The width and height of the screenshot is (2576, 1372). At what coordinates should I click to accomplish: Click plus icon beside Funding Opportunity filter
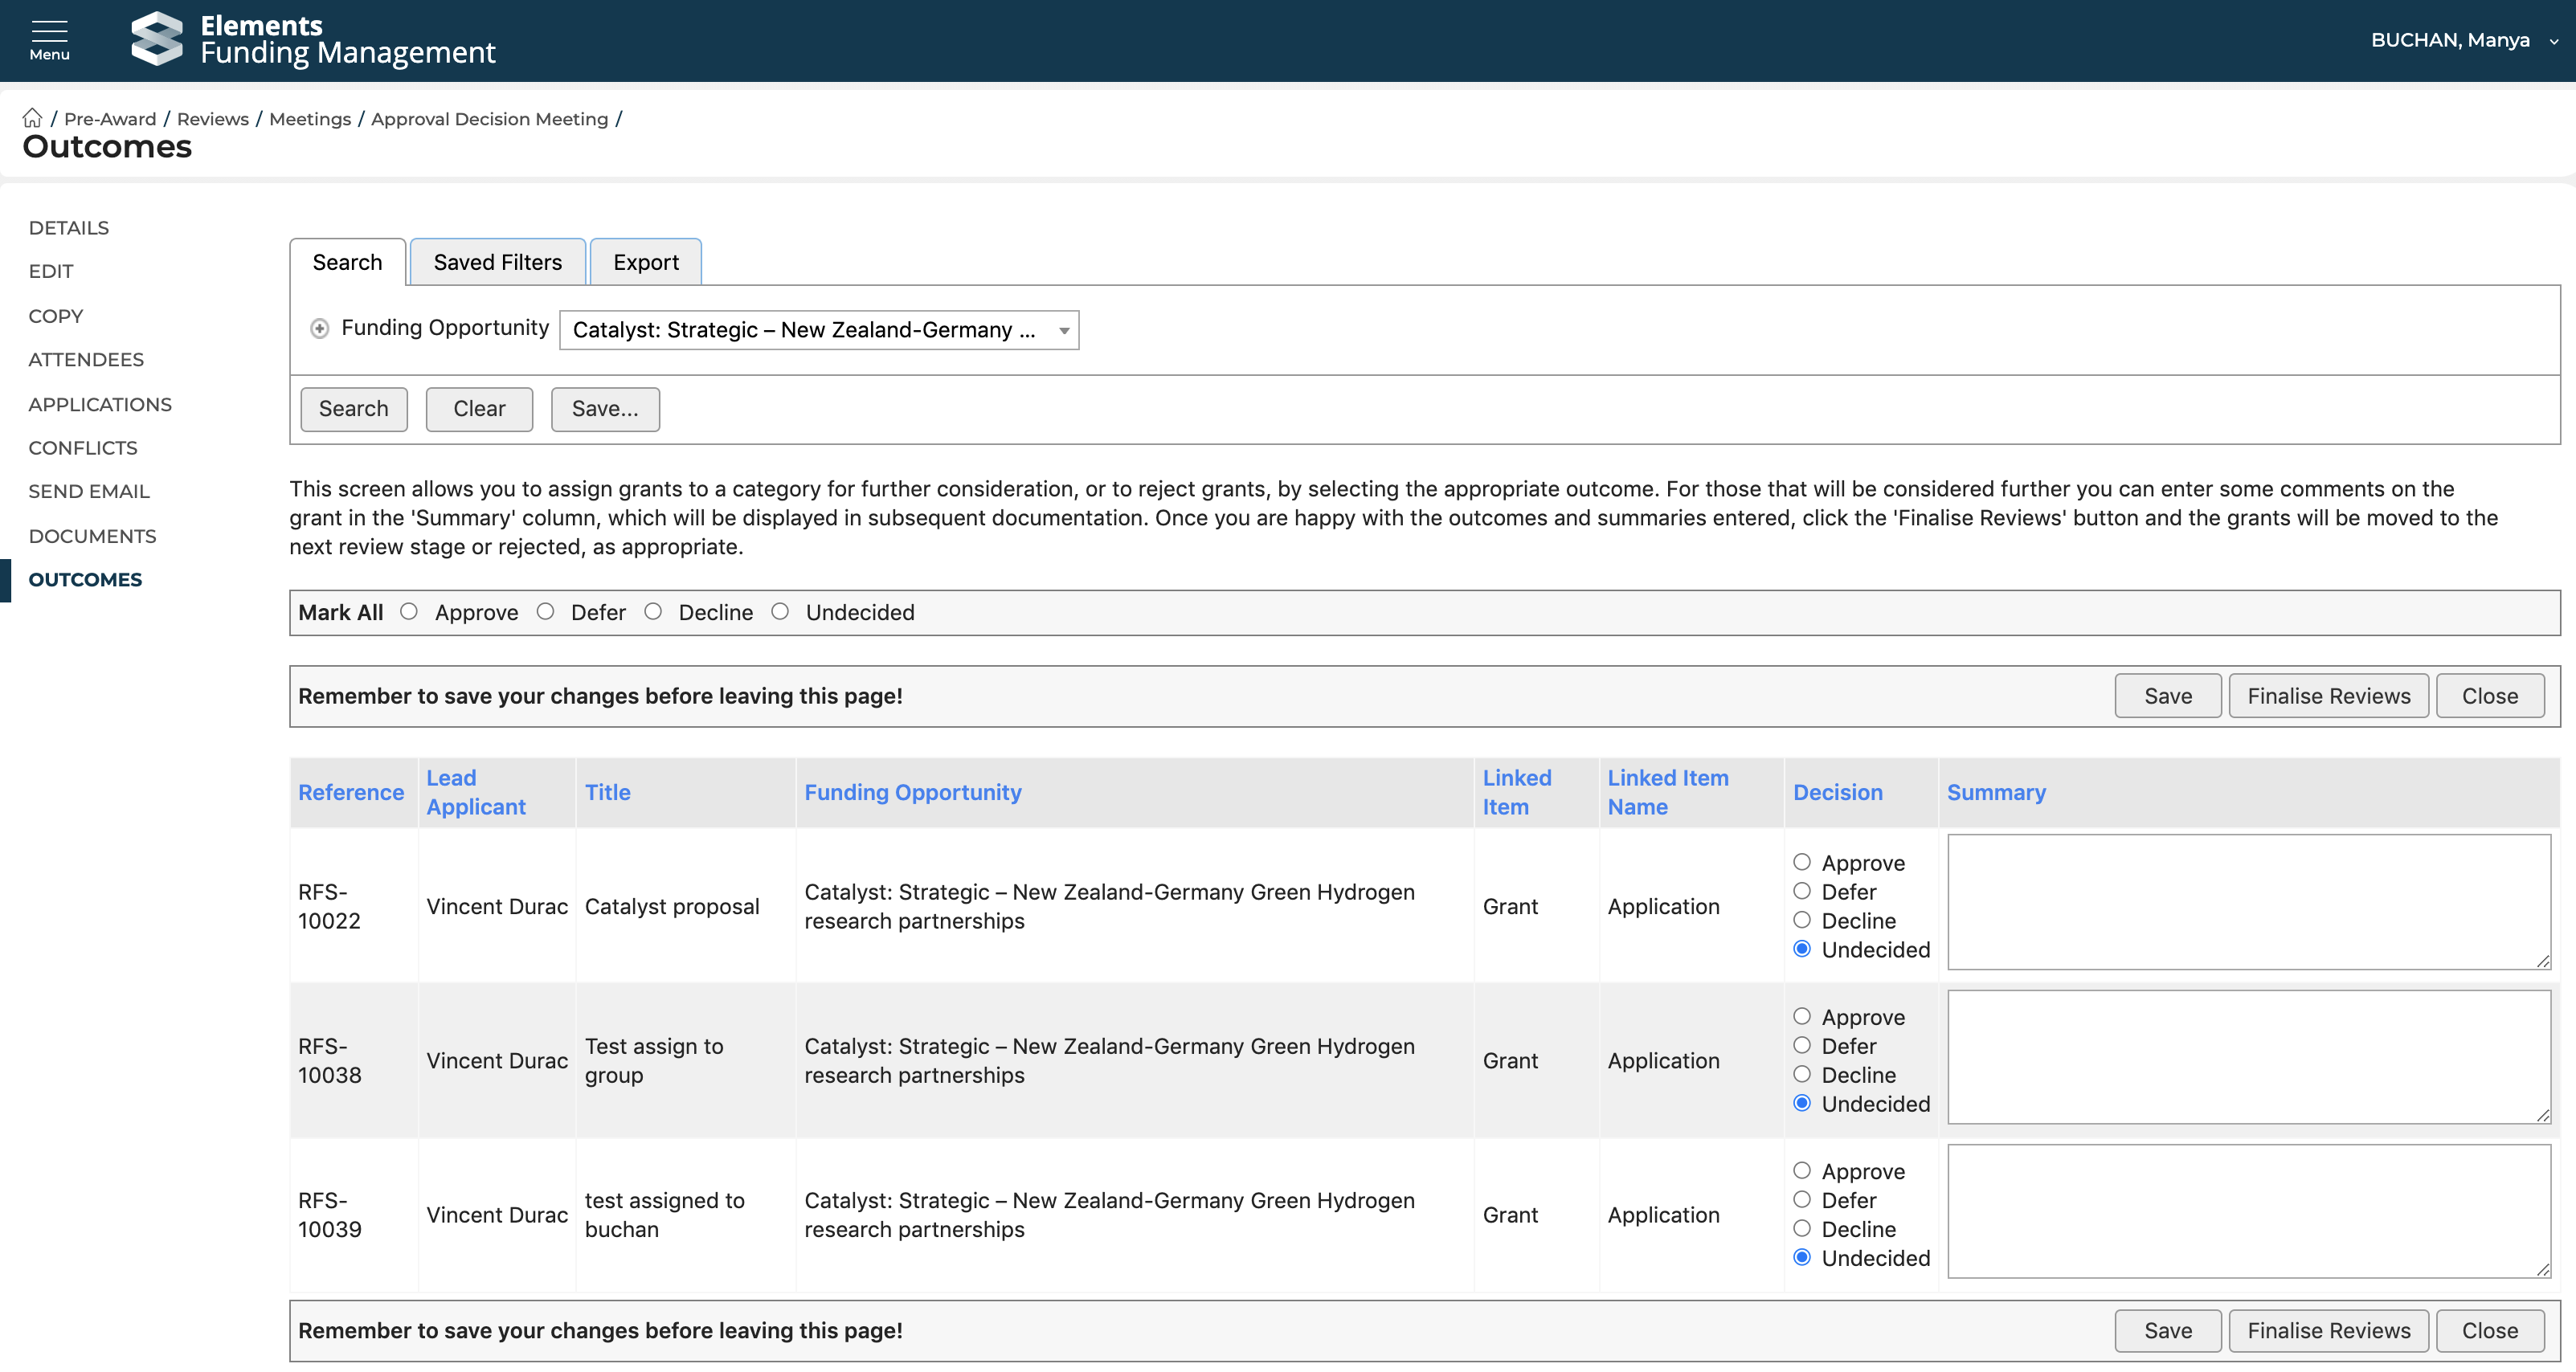pyautogui.click(x=320, y=329)
